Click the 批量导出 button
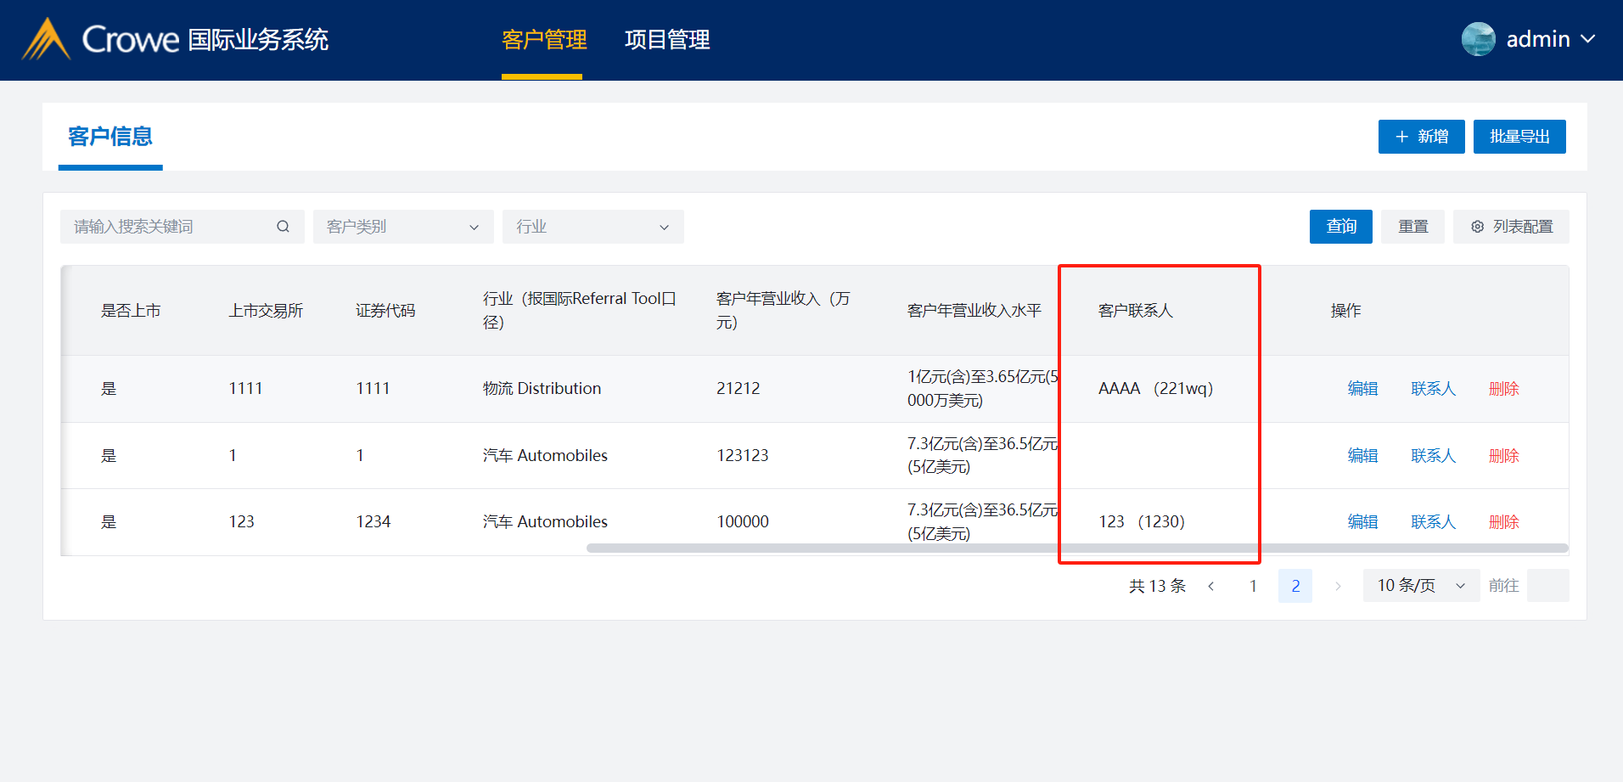This screenshot has width=1623, height=782. tap(1519, 137)
